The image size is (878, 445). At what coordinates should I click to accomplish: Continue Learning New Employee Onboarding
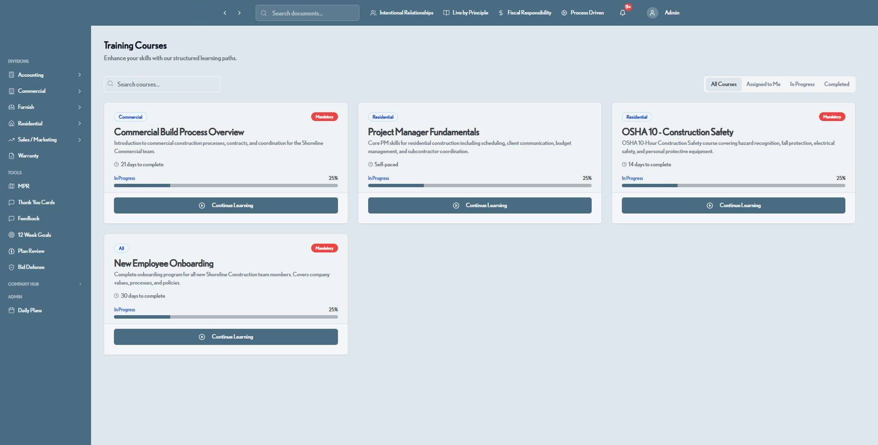tap(226, 337)
